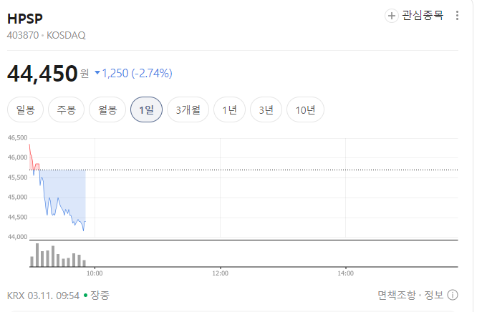Switch to the 월봉 monthly candle chart

click(107, 109)
